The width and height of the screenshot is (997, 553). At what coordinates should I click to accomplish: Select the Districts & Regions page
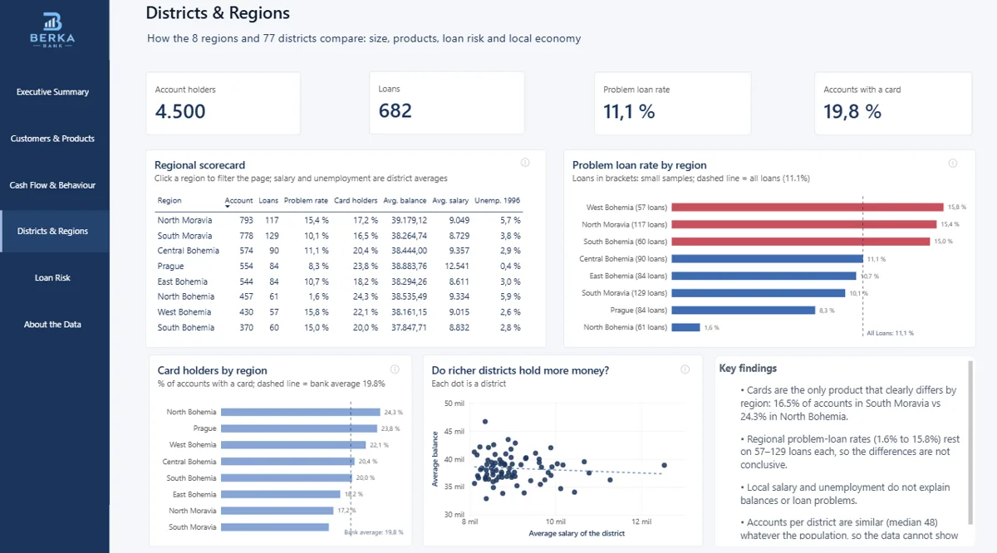pos(53,232)
